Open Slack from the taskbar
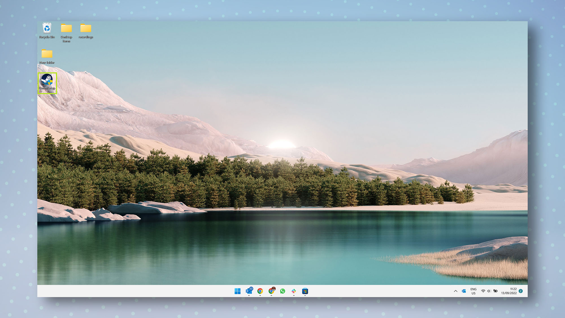The height and width of the screenshot is (318, 565). pyautogui.click(x=294, y=291)
